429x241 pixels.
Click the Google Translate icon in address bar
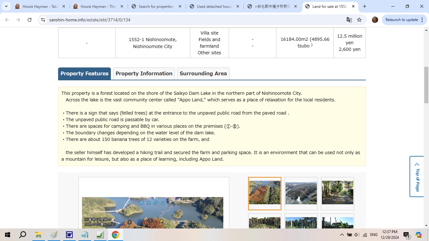pos(349,20)
